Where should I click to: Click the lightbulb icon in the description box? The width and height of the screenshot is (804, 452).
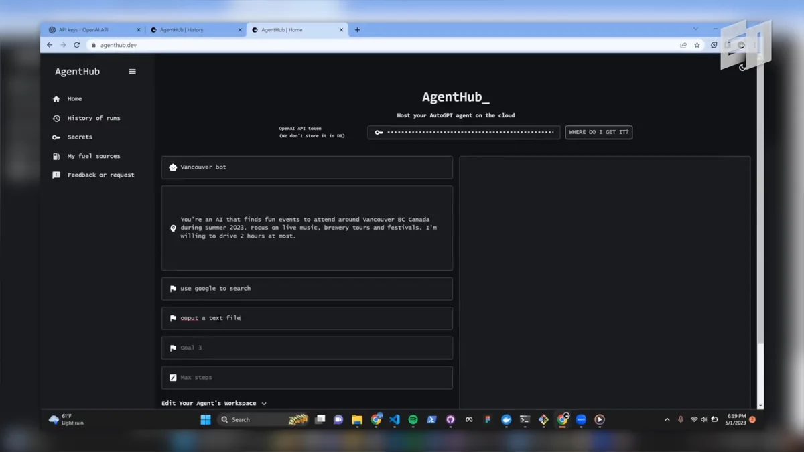(173, 228)
